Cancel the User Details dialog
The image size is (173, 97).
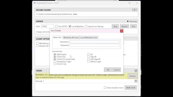[117, 70]
